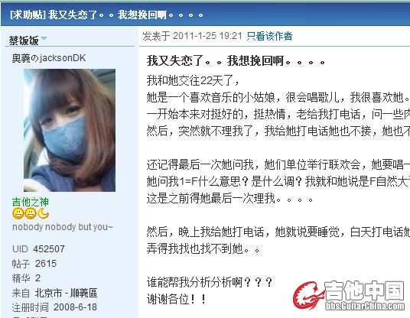This screenshot has width=410, height=318.
Task: Click the second smiley rank icon
Action: click(x=31, y=214)
